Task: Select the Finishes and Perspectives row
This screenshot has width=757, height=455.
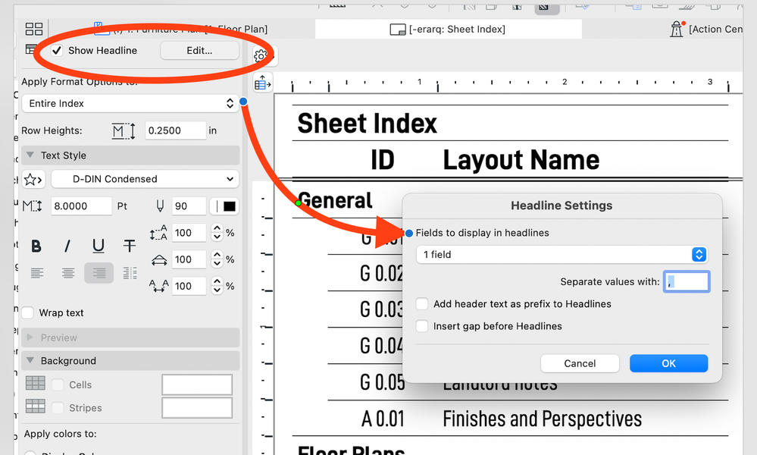Action: coord(542,419)
